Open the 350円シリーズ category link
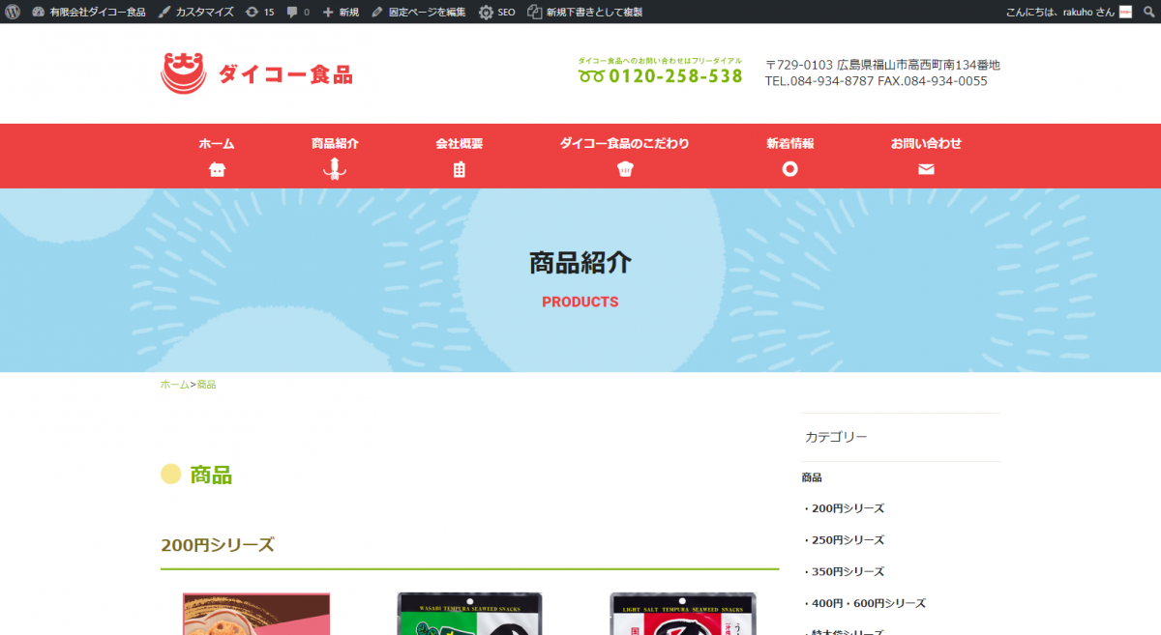 point(848,572)
